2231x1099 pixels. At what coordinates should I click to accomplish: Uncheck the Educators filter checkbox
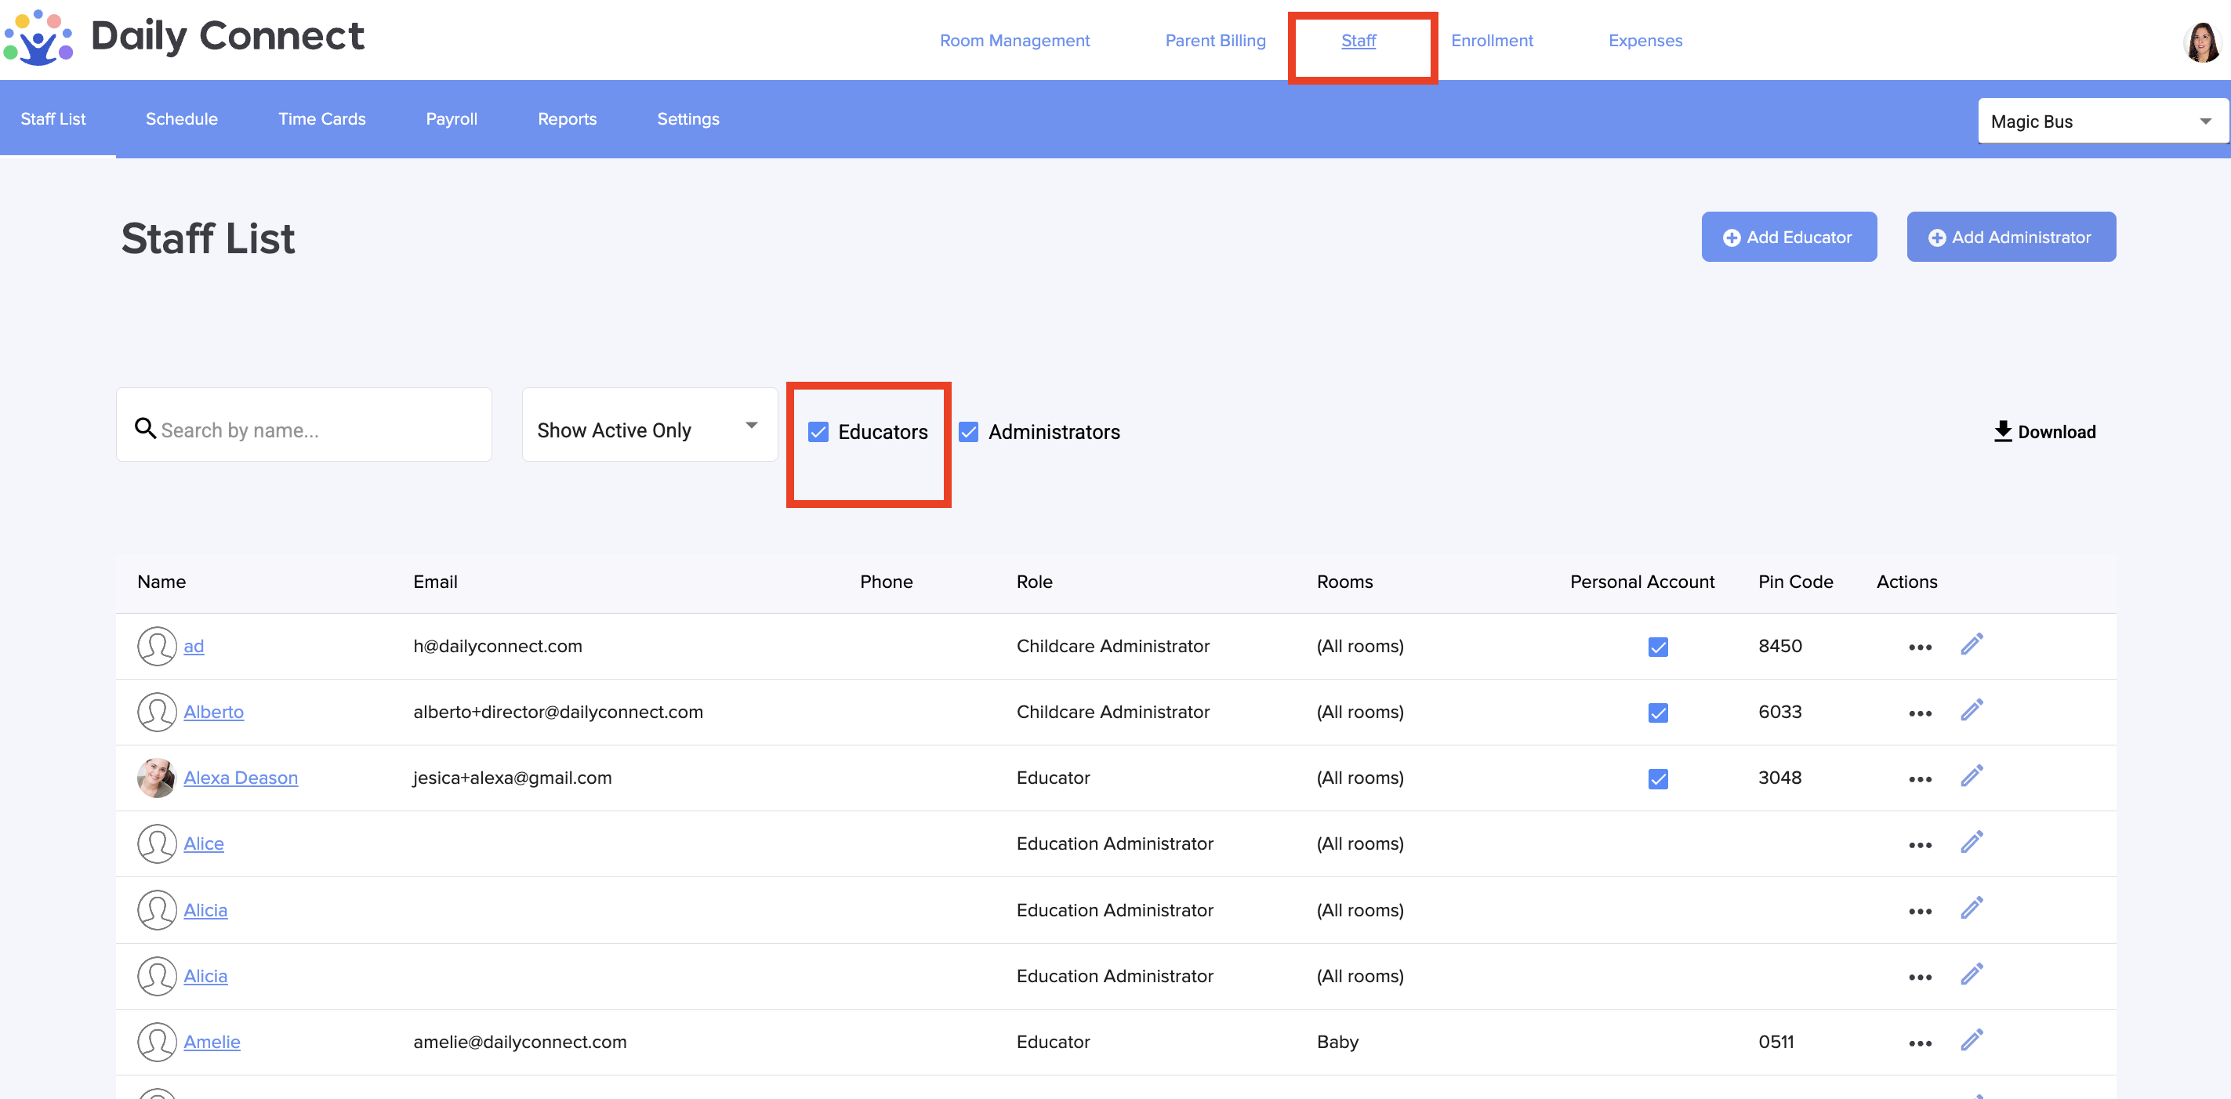click(x=818, y=432)
